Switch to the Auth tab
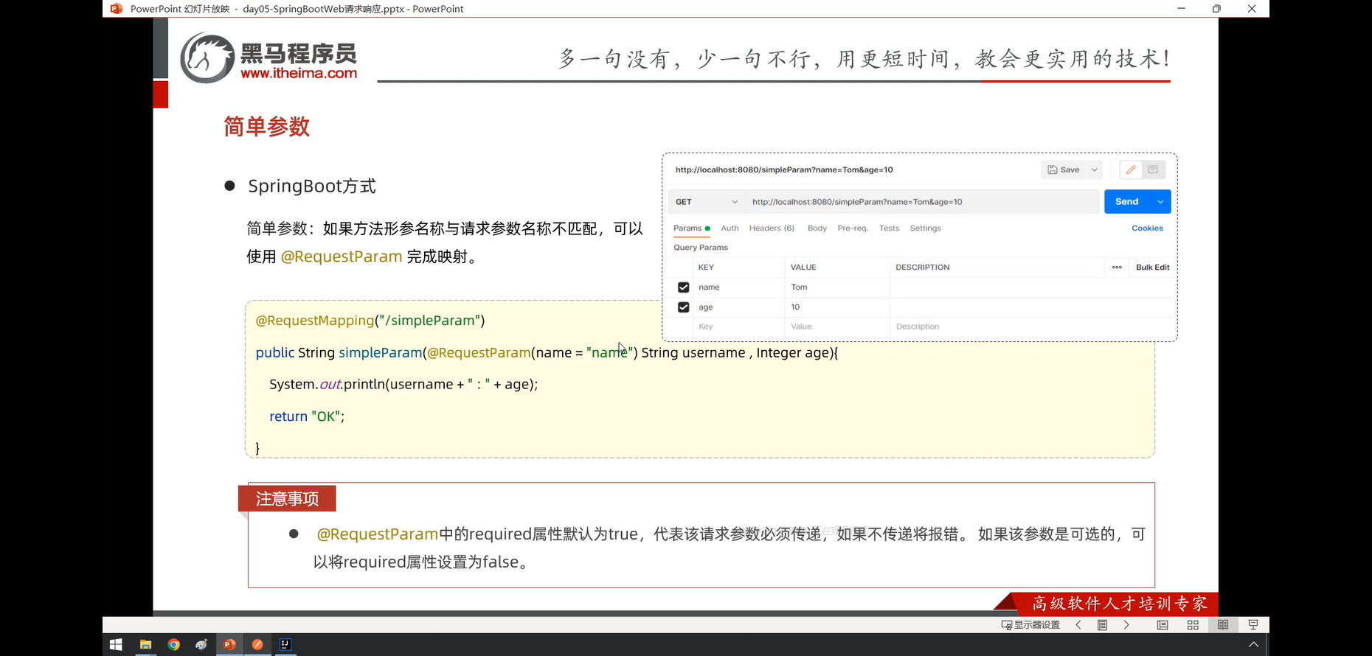The width and height of the screenshot is (1372, 656). pos(730,228)
